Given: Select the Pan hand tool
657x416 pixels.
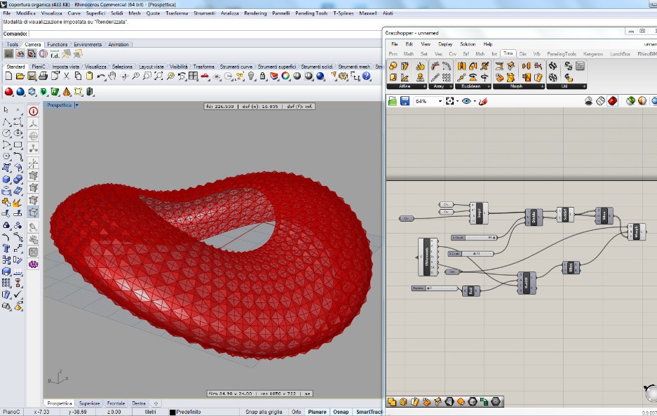Looking at the screenshot, I should pyautogui.click(x=112, y=76).
